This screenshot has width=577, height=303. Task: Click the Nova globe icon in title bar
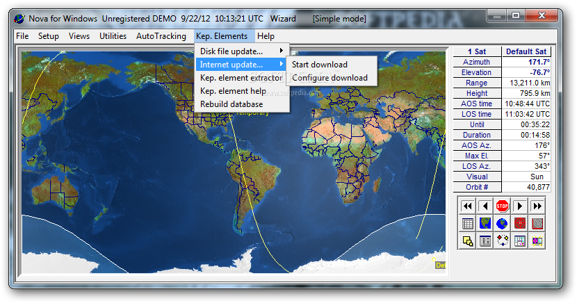19,18
